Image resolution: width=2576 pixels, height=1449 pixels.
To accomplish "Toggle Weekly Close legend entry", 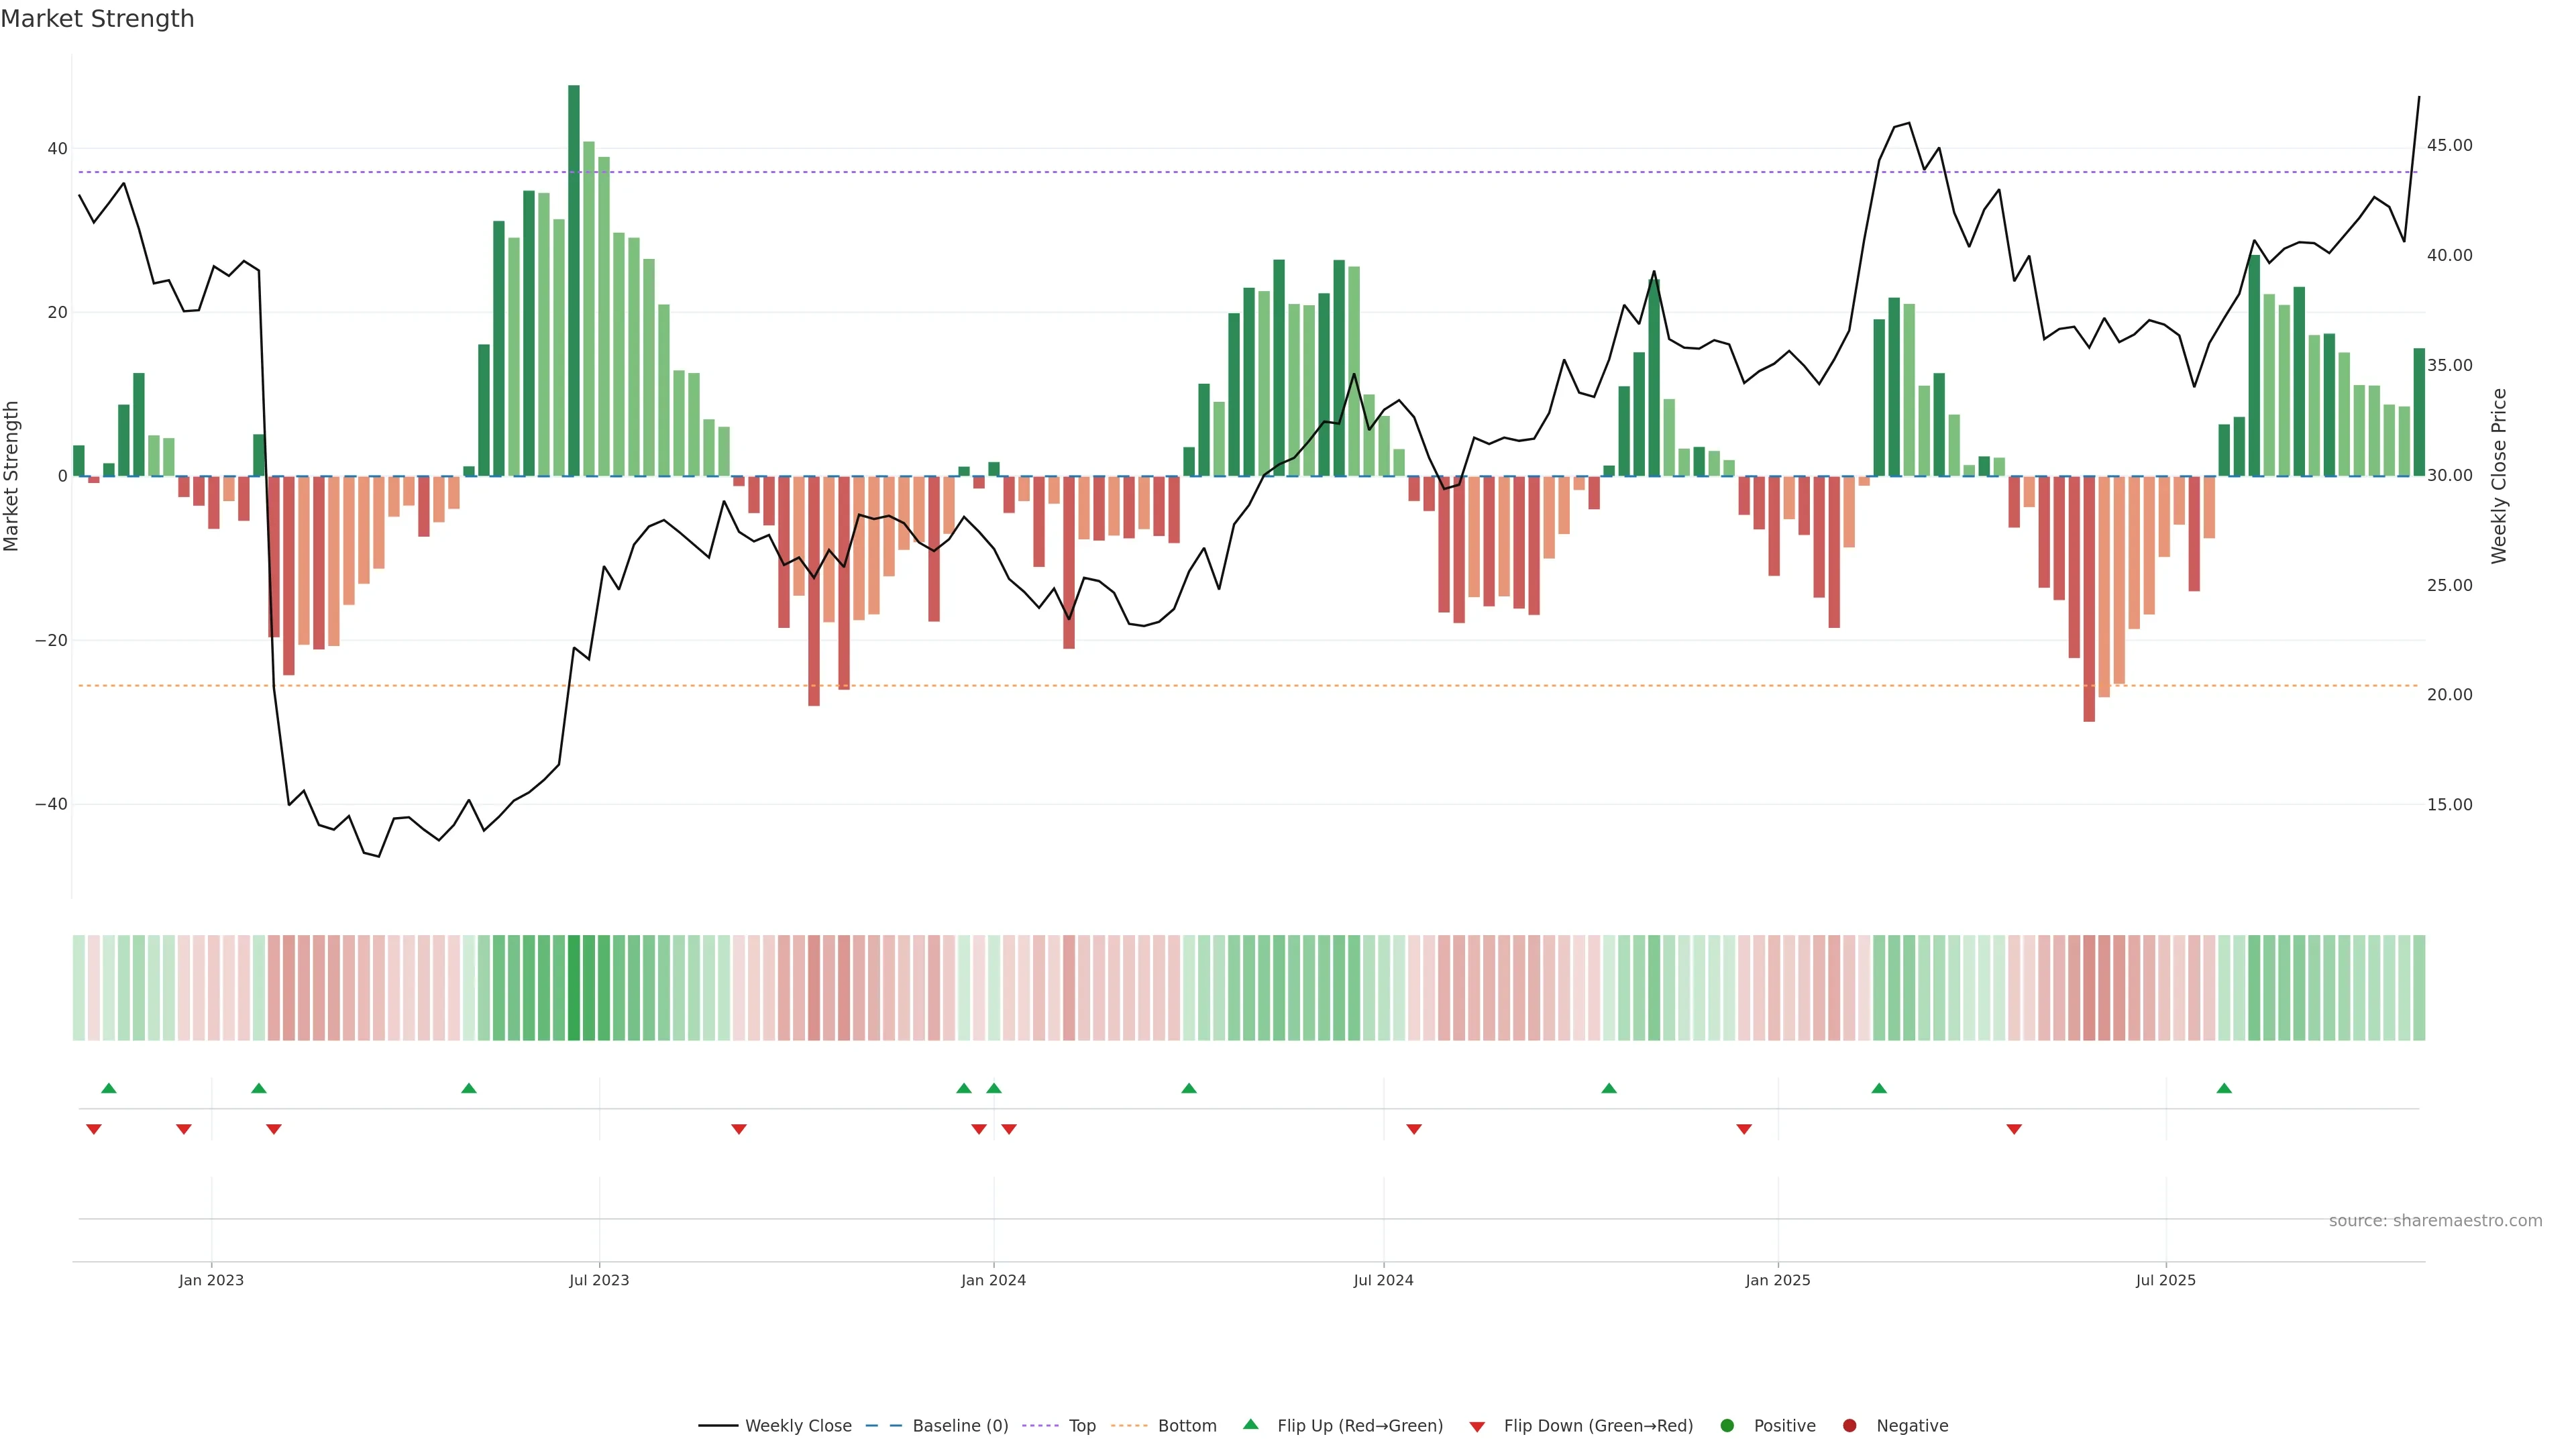I will [797, 1425].
